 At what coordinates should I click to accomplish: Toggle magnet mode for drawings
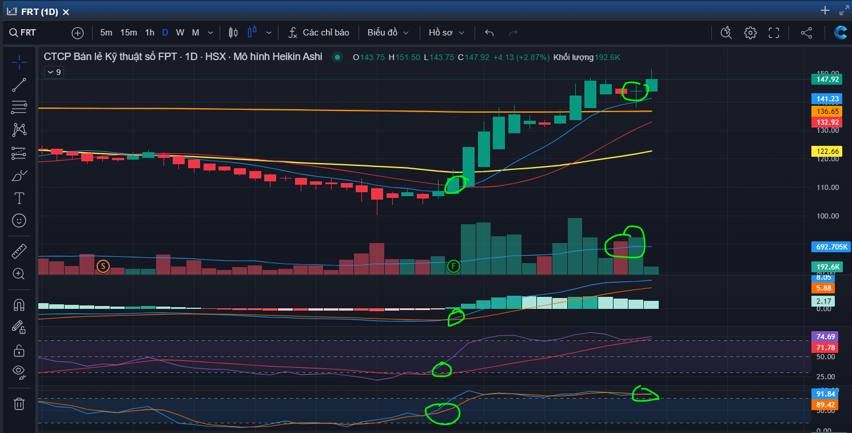(x=19, y=305)
